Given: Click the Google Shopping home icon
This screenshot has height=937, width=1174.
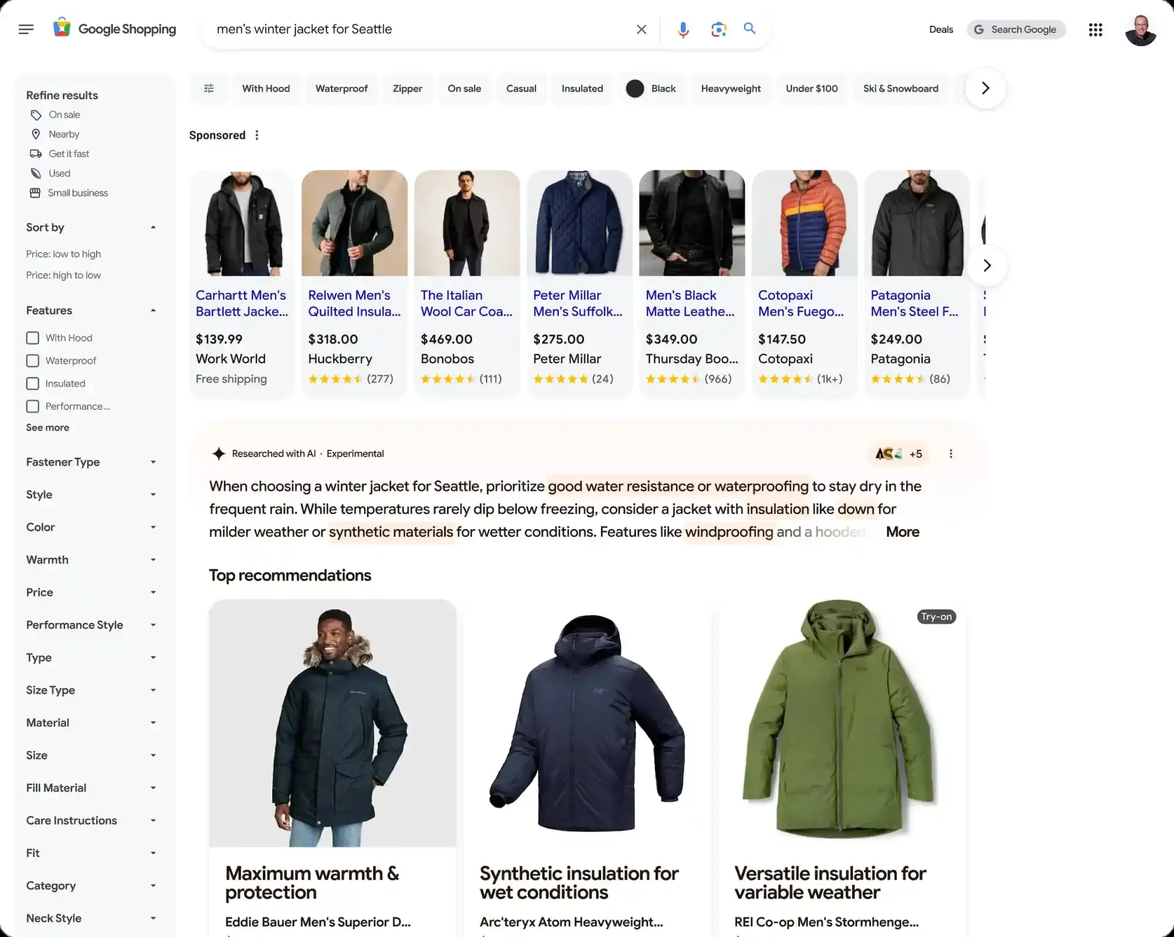Looking at the screenshot, I should pyautogui.click(x=61, y=29).
